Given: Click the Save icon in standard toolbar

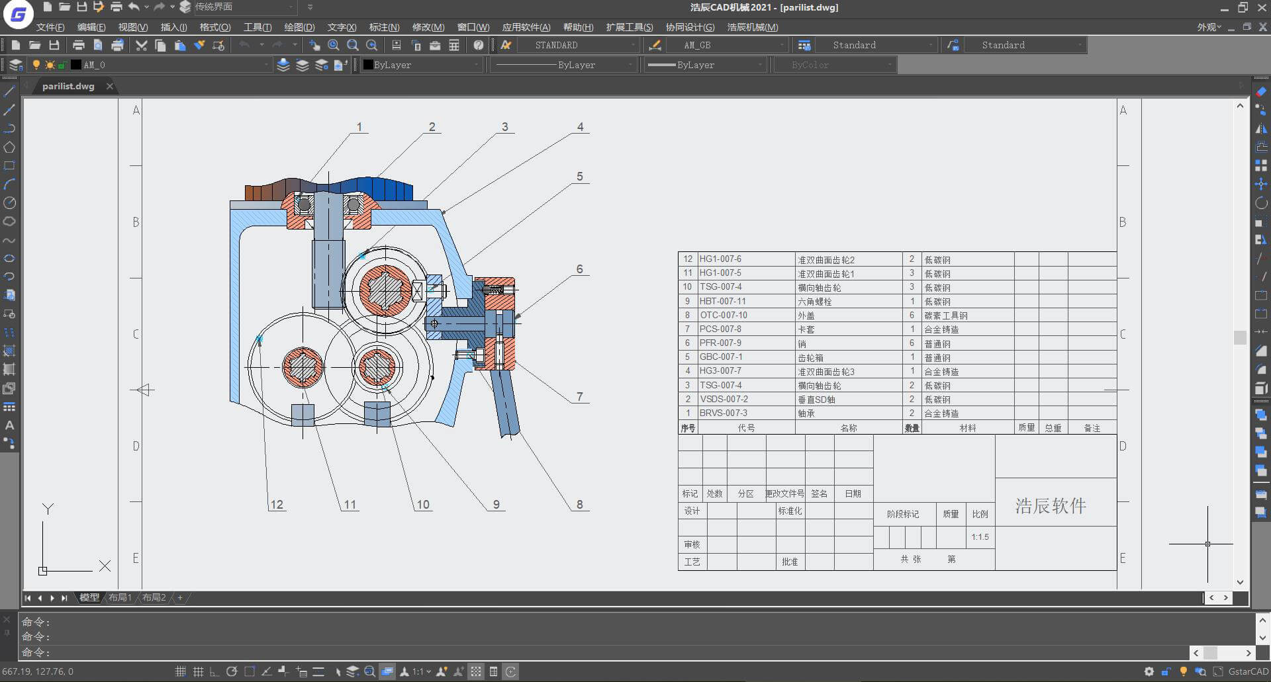Looking at the screenshot, I should click(54, 45).
